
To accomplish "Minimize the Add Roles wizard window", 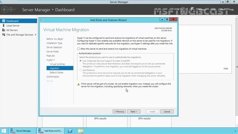I will 162,19.
